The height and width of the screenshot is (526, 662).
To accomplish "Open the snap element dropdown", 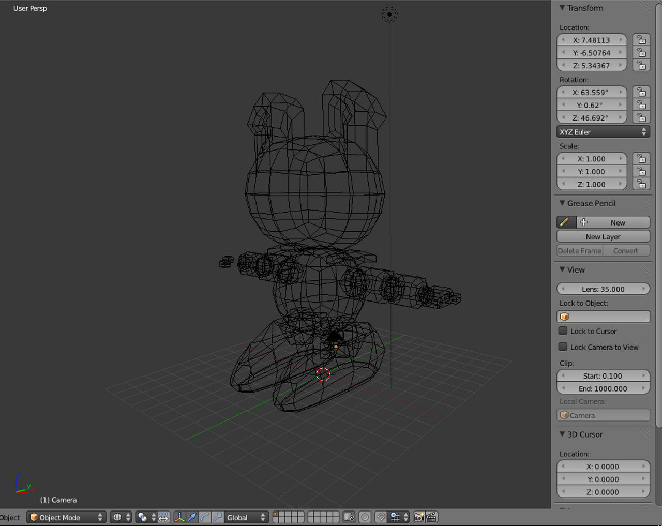I will [x=399, y=517].
